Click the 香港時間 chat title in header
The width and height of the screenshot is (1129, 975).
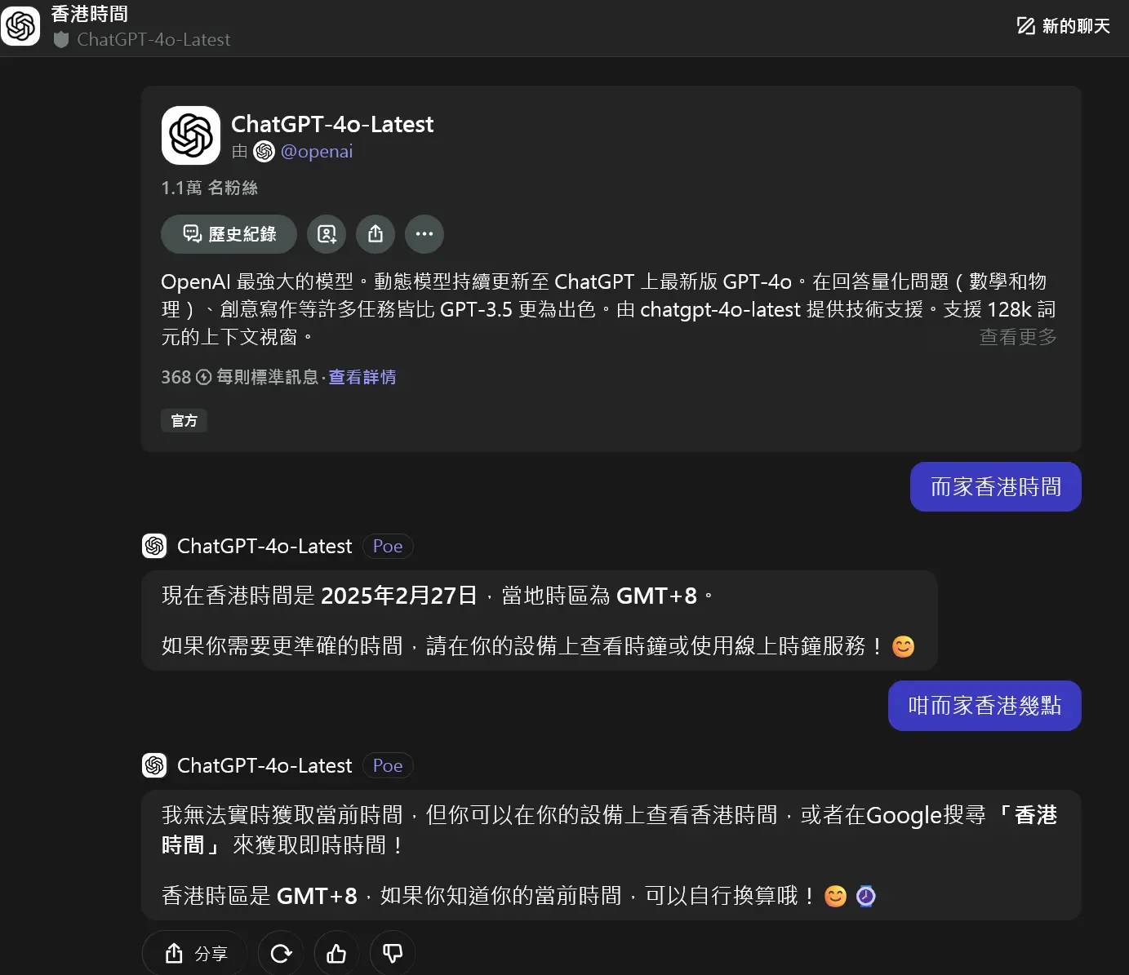[89, 14]
